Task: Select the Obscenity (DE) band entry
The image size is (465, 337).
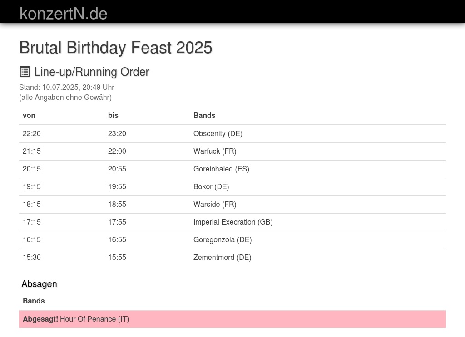Action: point(218,133)
